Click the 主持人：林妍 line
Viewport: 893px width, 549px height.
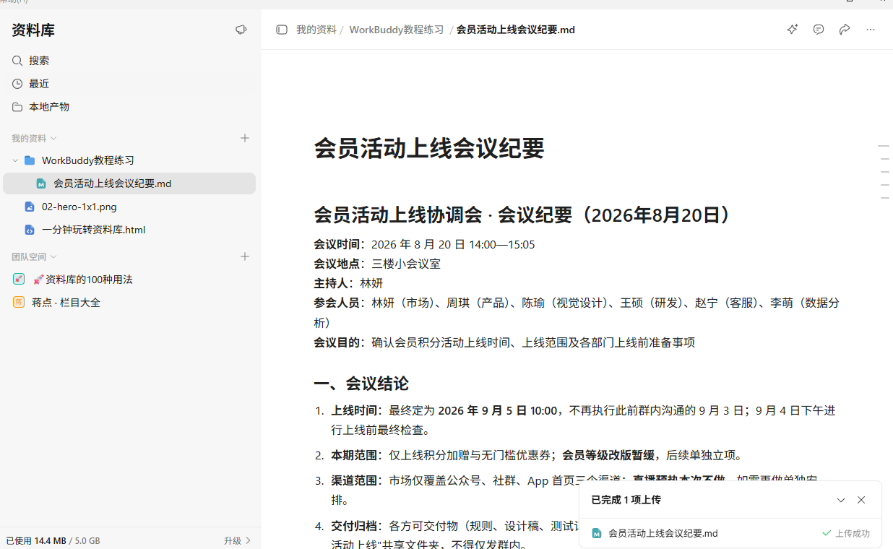348,283
